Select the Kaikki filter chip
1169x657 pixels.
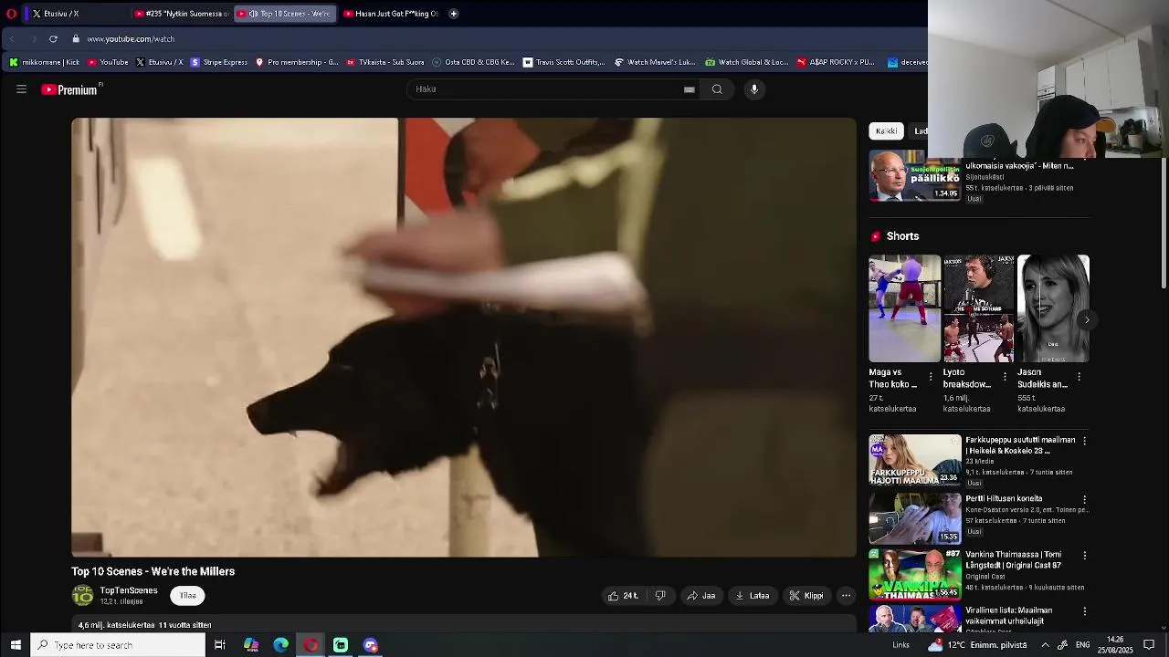coord(886,131)
